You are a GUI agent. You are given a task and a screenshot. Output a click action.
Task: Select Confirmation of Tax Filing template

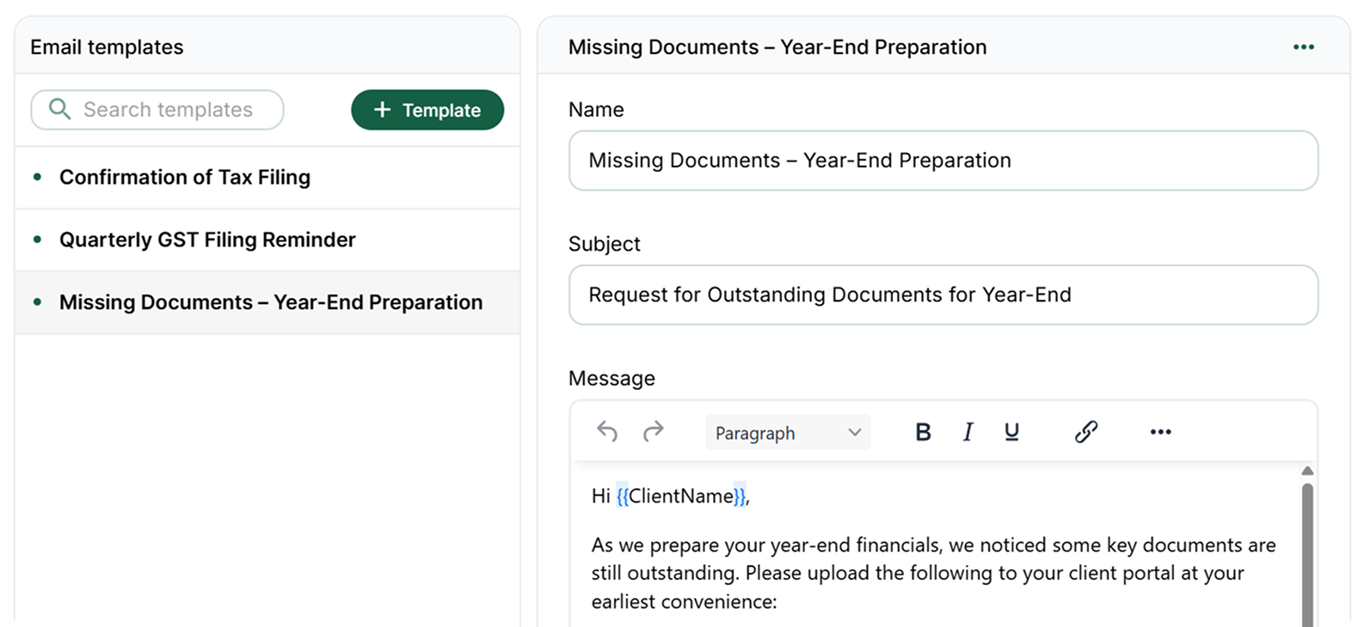[x=185, y=177]
